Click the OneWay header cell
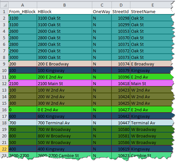The height and width of the screenshot is (162, 177). (x=102, y=11)
